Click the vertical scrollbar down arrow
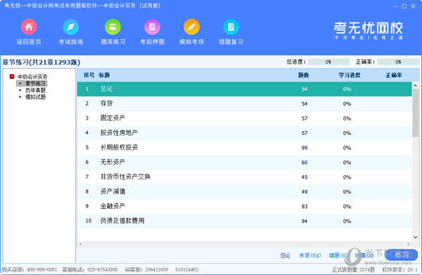 415,237
